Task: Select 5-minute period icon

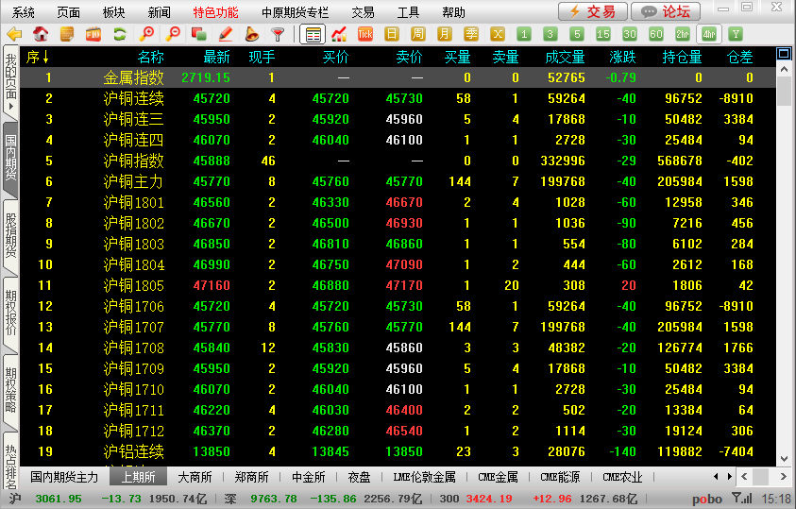Action: tap(576, 35)
